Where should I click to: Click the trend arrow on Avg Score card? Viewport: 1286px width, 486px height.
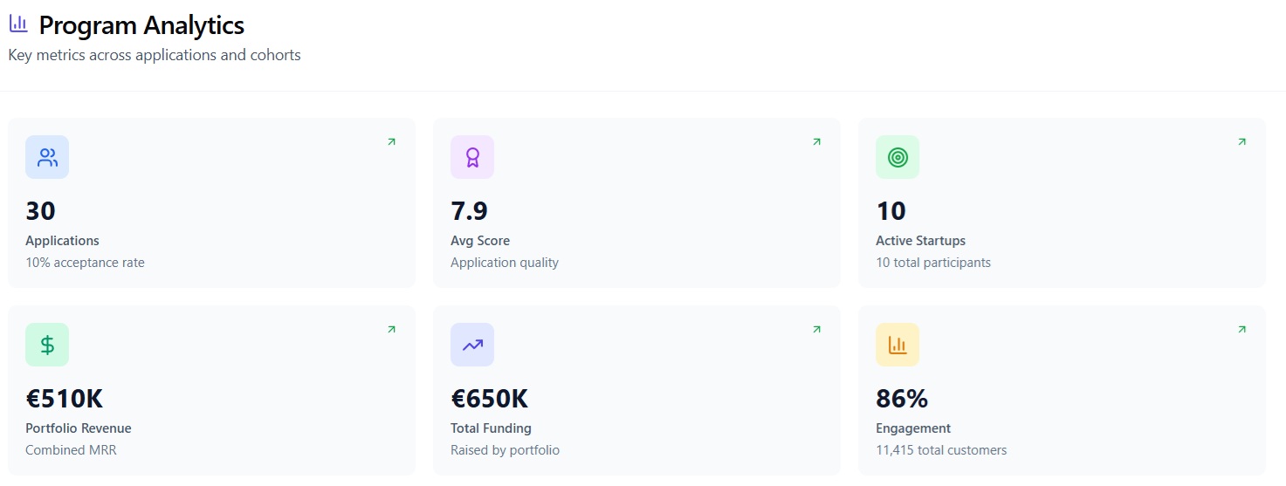pyautogui.click(x=816, y=141)
